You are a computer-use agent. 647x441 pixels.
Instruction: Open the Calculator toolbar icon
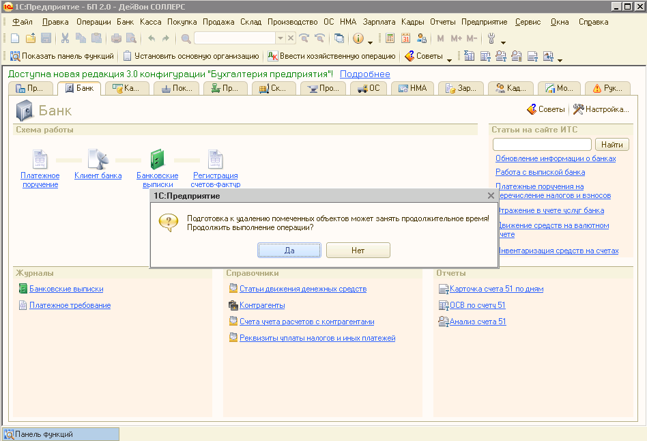(390, 38)
